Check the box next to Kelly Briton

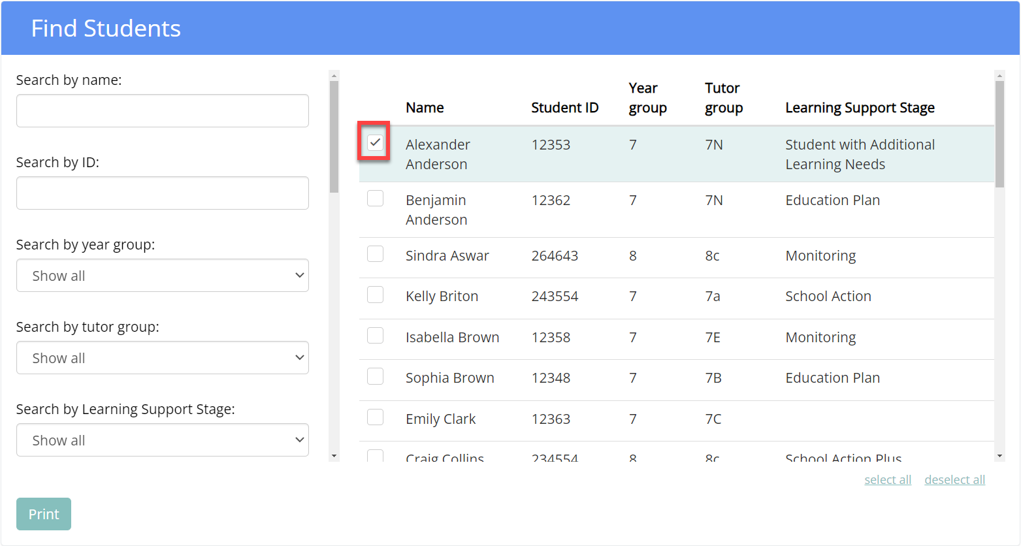[375, 295]
